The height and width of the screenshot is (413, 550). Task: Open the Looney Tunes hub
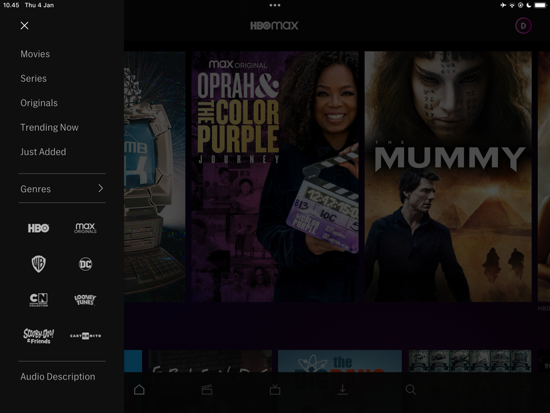85,300
